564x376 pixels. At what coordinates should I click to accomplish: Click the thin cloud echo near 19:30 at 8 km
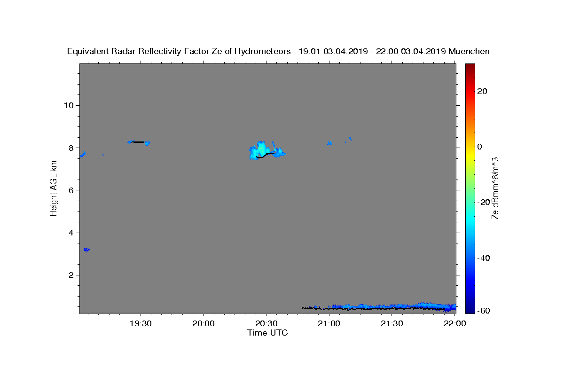[139, 142]
